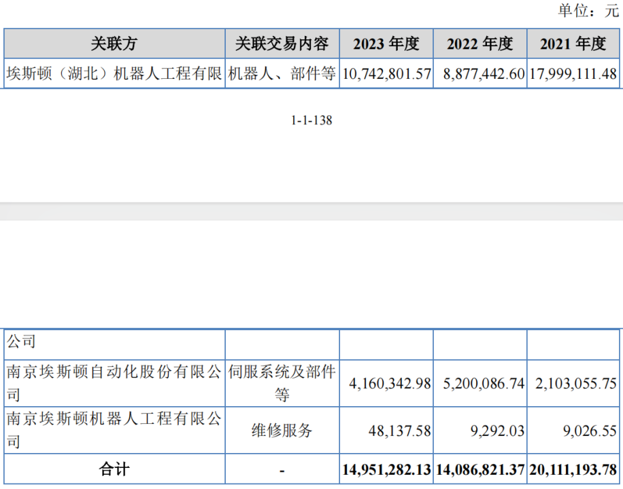Click 南京埃斯顿自动化股份有限公司 cell

(114, 383)
